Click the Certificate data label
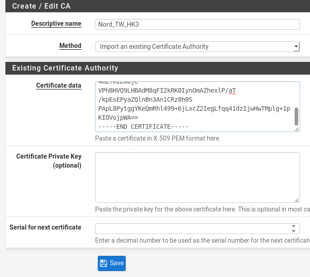The height and width of the screenshot is (277, 310). pos(58,85)
